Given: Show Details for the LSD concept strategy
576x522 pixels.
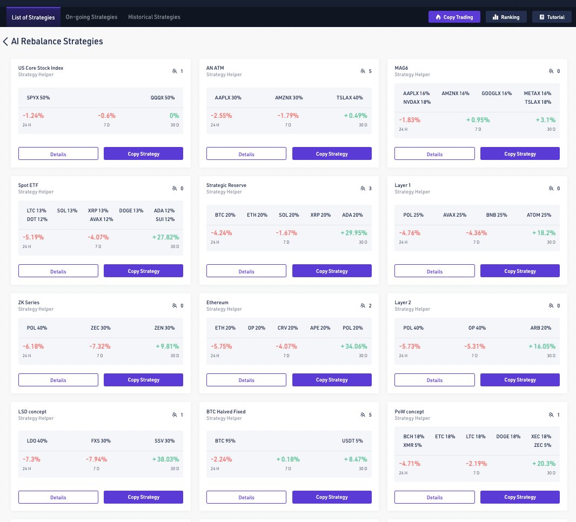Looking at the screenshot, I should pos(58,497).
